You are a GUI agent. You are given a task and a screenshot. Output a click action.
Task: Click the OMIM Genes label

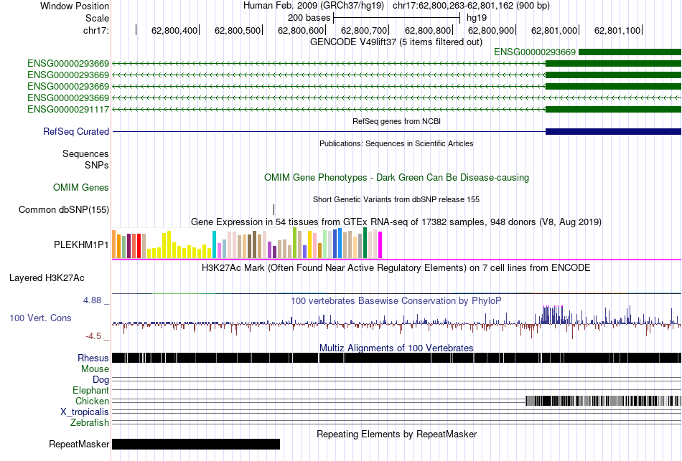tap(81, 188)
